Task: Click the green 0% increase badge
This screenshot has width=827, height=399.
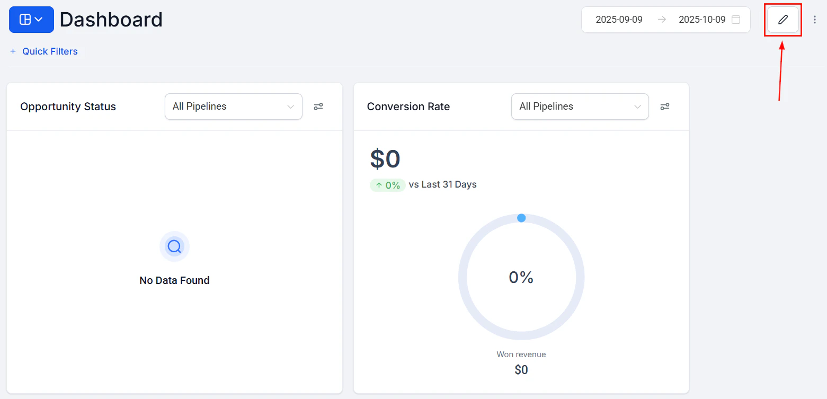Action: 387,184
